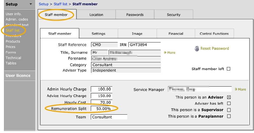Switch to the Passwords tab

click(135, 15)
